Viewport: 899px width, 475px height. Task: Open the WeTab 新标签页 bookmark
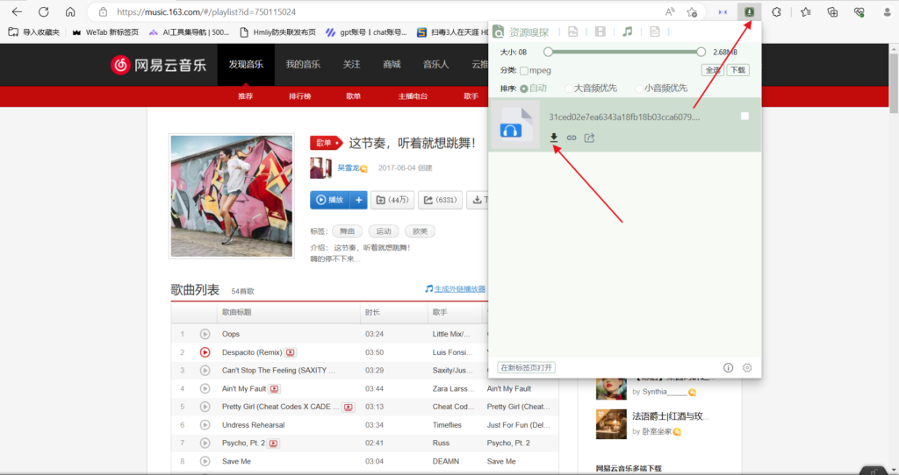tap(105, 32)
